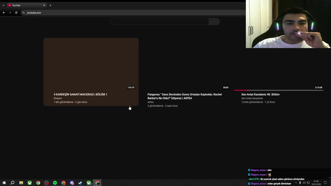Click the YouTube search box
The height and width of the screenshot is (186, 331).
point(159,22)
